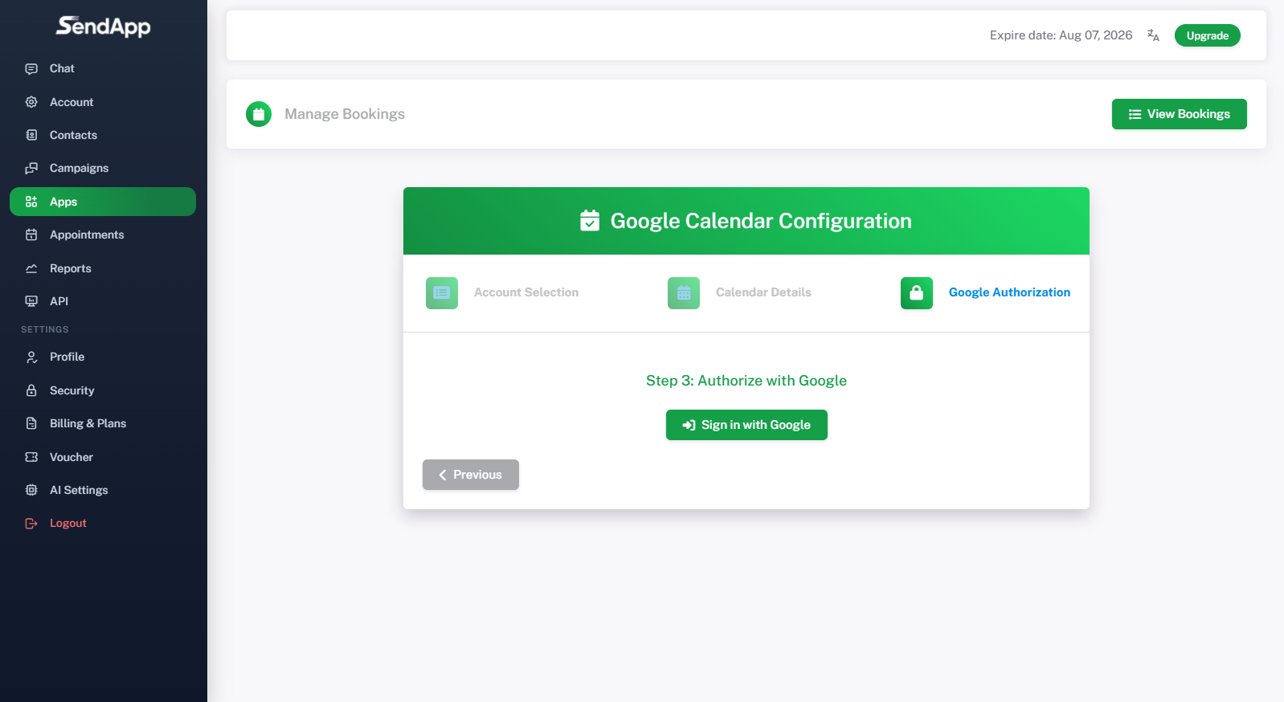Select the Calendar Details step label
The height and width of the screenshot is (702, 1284).
763,292
